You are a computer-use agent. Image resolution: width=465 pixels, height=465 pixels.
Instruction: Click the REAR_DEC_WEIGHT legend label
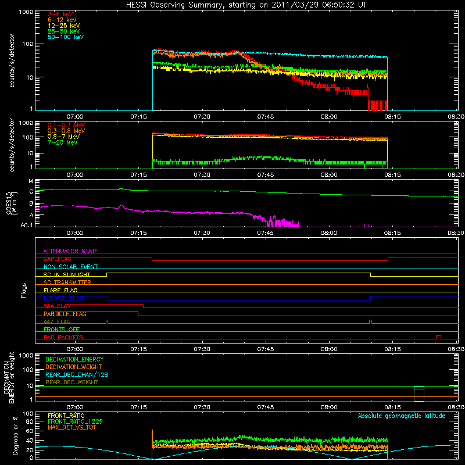click(71, 382)
